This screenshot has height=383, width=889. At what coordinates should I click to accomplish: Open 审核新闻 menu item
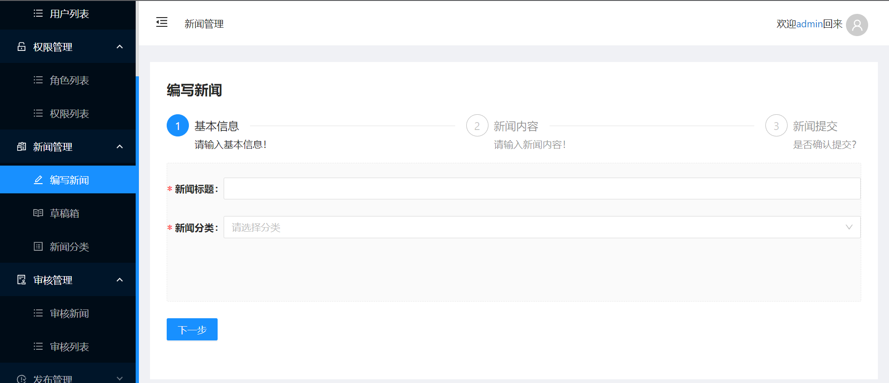pyautogui.click(x=68, y=313)
